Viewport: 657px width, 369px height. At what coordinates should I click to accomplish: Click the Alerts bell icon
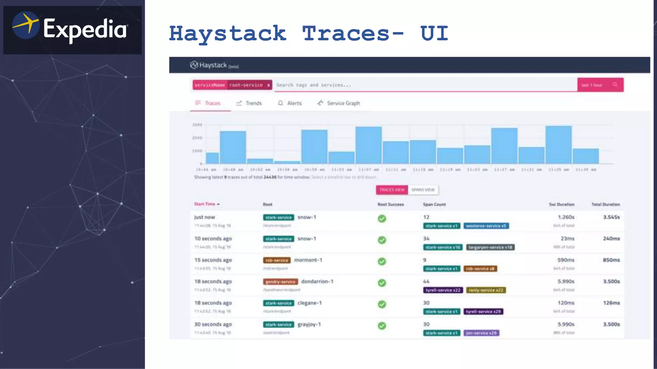(280, 103)
